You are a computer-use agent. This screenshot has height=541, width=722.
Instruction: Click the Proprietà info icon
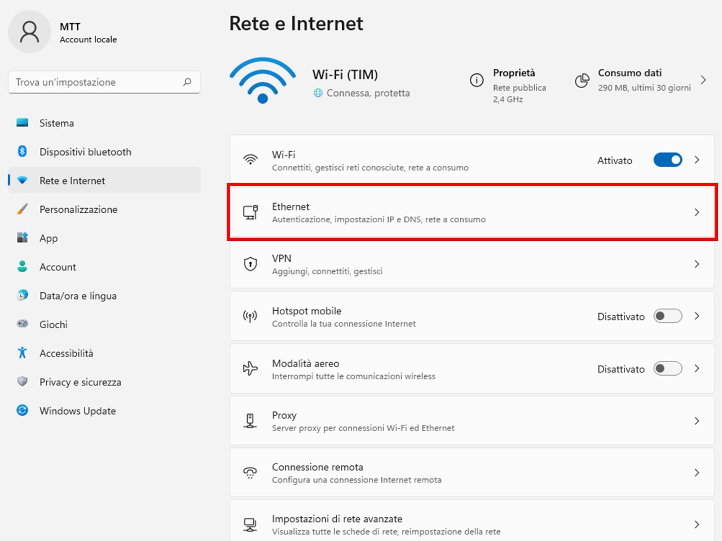pos(477,80)
